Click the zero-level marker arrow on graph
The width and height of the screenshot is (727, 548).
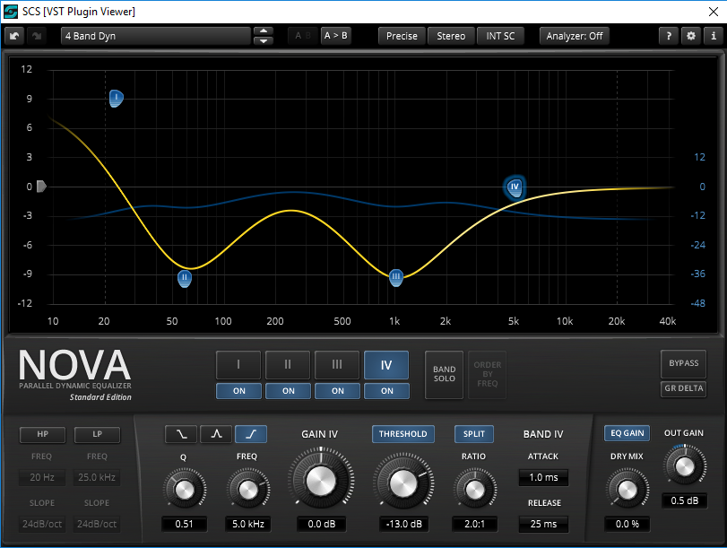tap(41, 186)
